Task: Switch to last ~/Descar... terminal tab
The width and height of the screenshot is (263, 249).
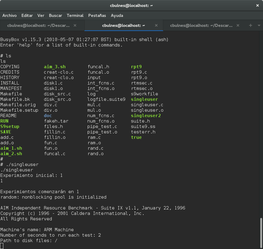Action: (x=201, y=25)
